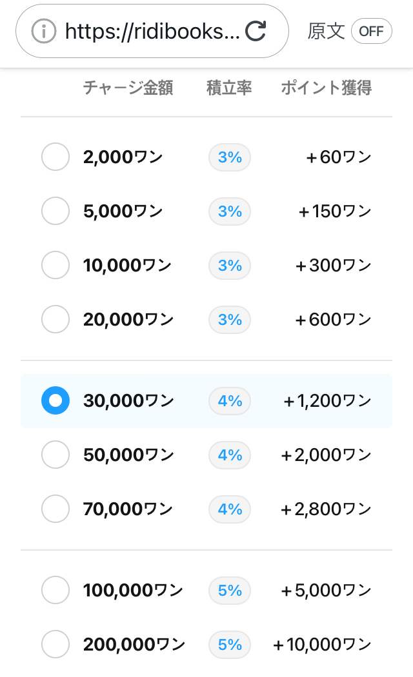
Task: Select the 70,000ワン radio option
Action: point(55,509)
